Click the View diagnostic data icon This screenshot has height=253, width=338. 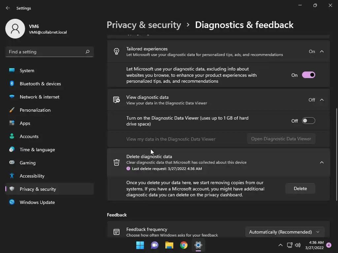tap(116, 100)
